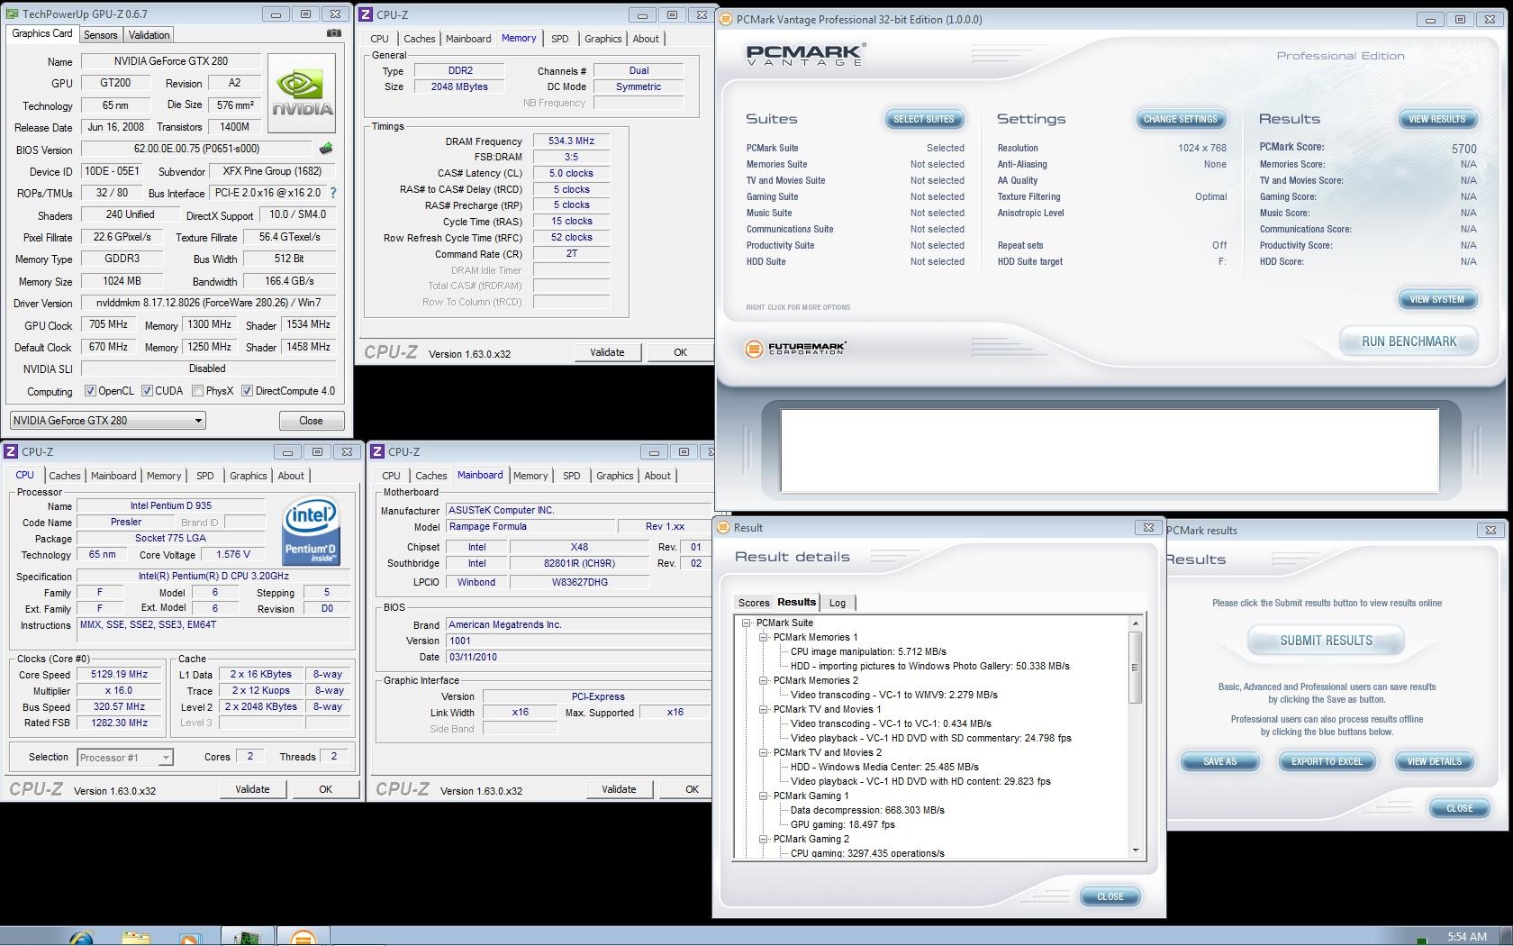
Task: Click the GPU-Z screenshot camera icon
Action: [x=333, y=33]
